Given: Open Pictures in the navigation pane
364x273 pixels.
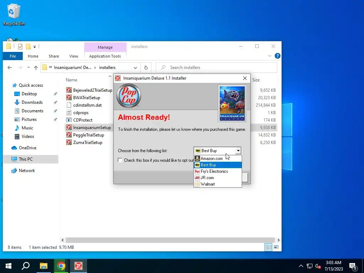Looking at the screenshot, I should pos(29,119).
